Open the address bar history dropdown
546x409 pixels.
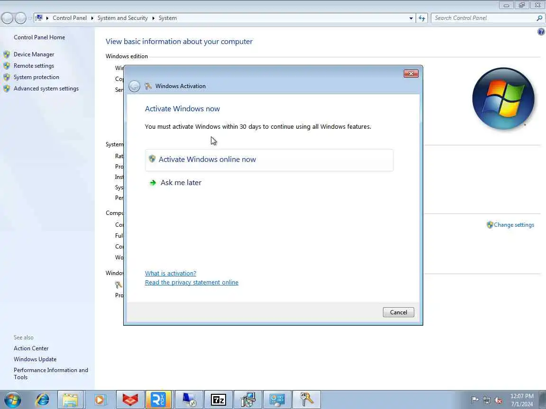411,18
